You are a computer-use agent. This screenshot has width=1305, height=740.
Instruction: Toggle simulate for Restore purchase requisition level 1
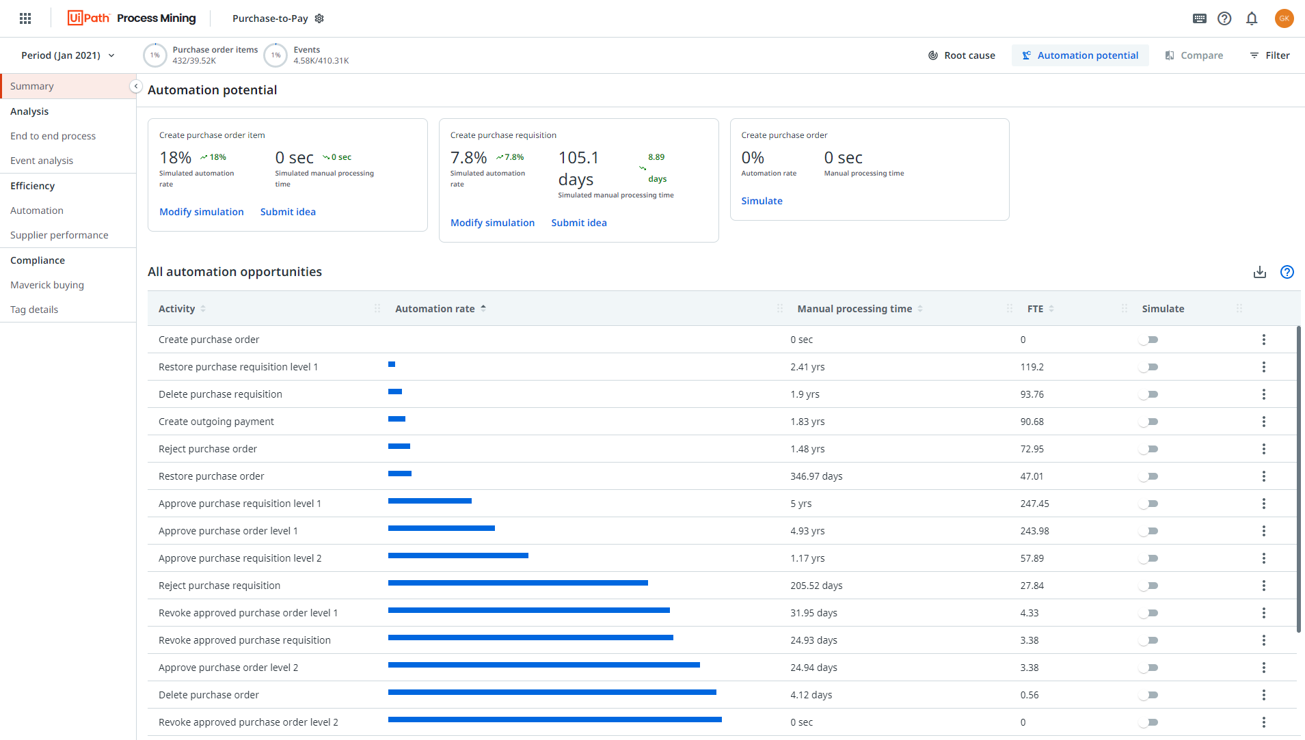click(x=1148, y=367)
